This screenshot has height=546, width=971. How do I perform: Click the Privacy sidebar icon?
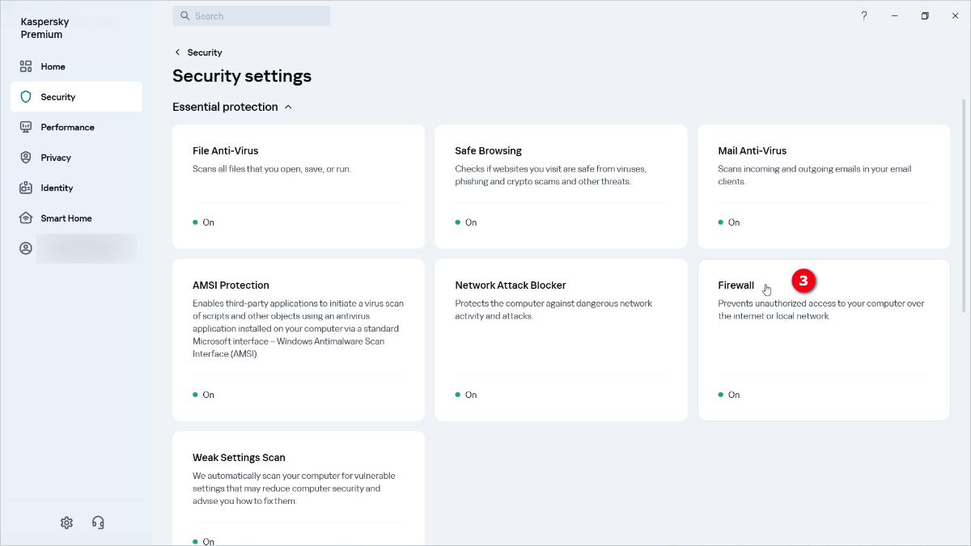26,158
